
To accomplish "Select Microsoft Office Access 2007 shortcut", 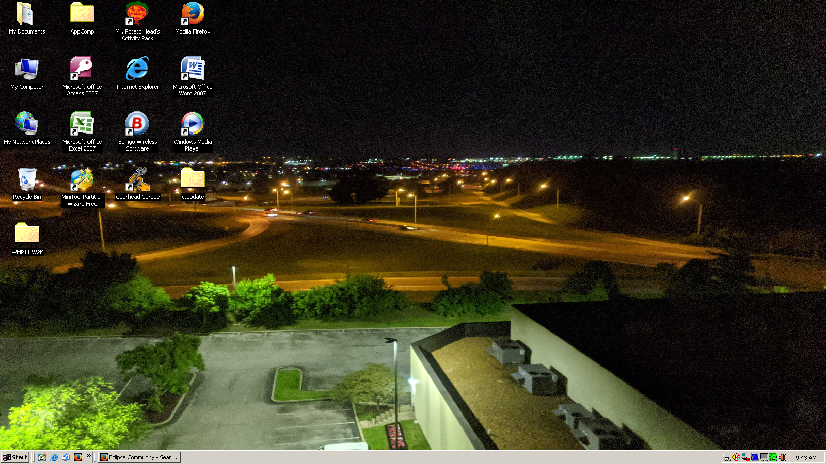I will (82, 70).
